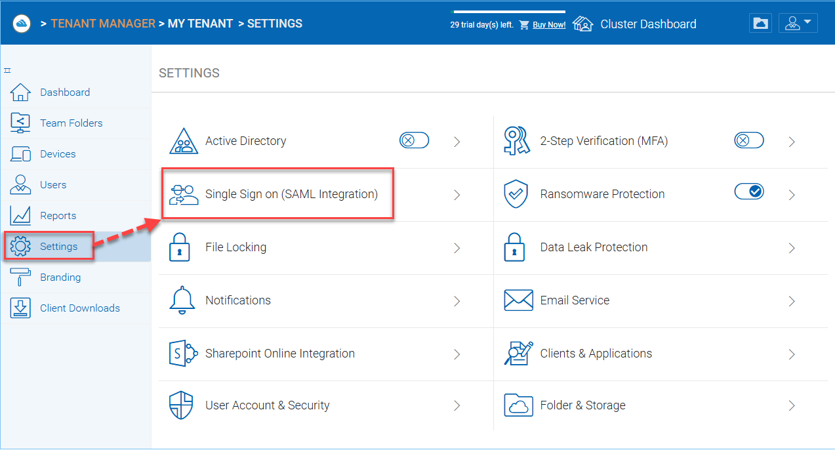Click SETTINGS breadcrumb in header
This screenshot has width=835, height=450.
[x=275, y=24]
